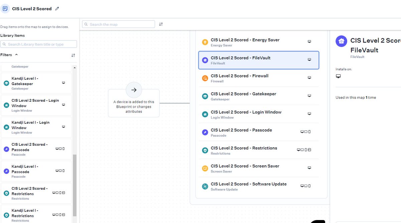Click the orange Firewall icon
This screenshot has width=401, height=223.
click(205, 78)
